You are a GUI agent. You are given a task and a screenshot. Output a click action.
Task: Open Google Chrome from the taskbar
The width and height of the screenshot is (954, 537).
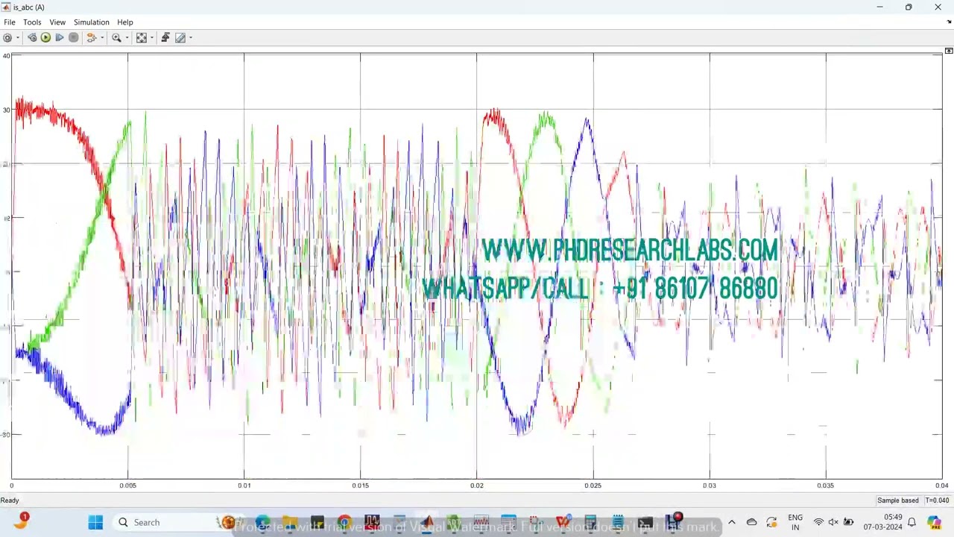click(x=344, y=522)
